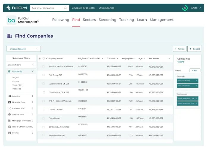Screen dimensions: 207x150
Task: Click the Clear filters button
Action: click(x=195, y=71)
